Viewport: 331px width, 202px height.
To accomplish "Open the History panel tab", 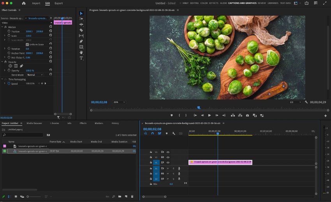I will (115, 123).
